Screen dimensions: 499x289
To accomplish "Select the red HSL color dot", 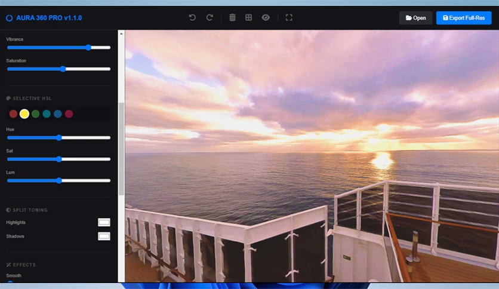I will click(x=13, y=114).
